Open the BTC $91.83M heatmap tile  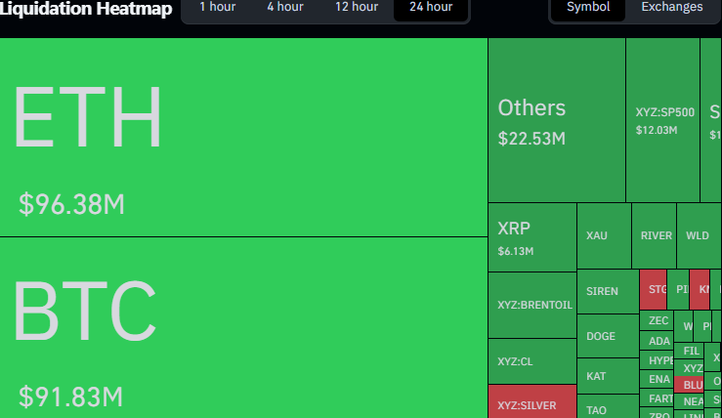[x=243, y=327]
